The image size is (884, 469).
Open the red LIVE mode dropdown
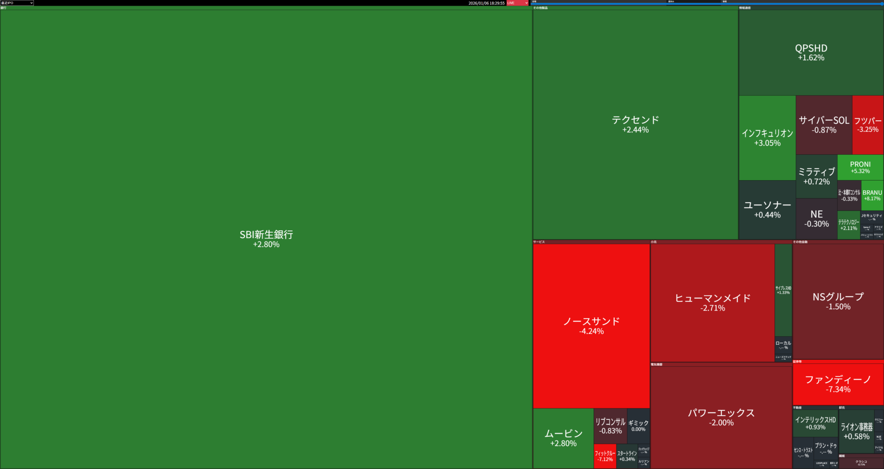pos(518,3)
